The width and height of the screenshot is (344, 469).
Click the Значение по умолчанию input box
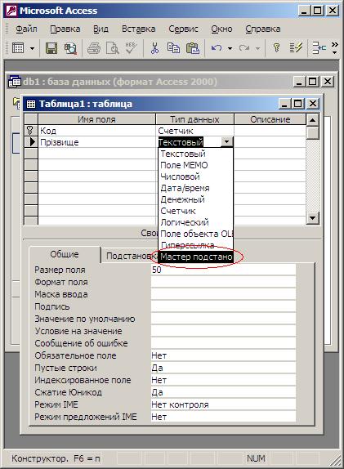pyautogui.click(x=223, y=319)
